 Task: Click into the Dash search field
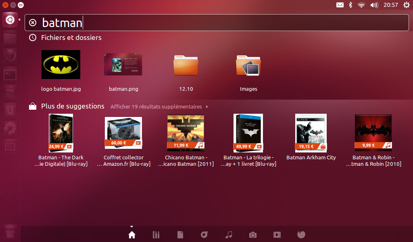click(x=217, y=23)
